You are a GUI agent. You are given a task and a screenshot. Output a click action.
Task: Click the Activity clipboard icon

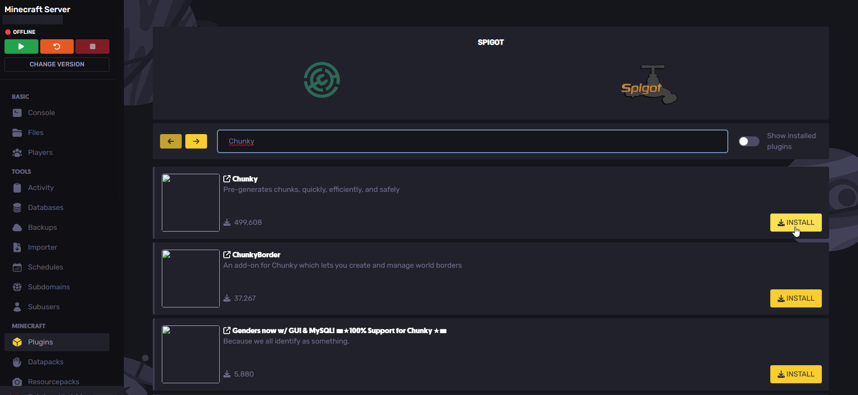tap(17, 188)
